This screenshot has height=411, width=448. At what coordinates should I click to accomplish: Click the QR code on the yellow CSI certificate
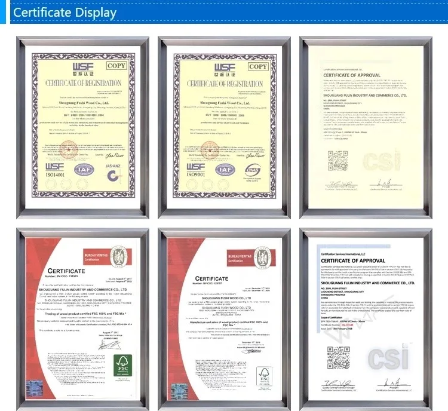pyautogui.click(x=337, y=161)
